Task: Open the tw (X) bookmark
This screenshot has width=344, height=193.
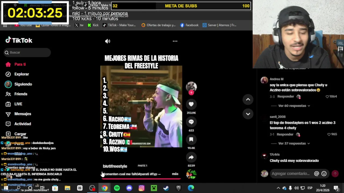Action: coord(79,25)
